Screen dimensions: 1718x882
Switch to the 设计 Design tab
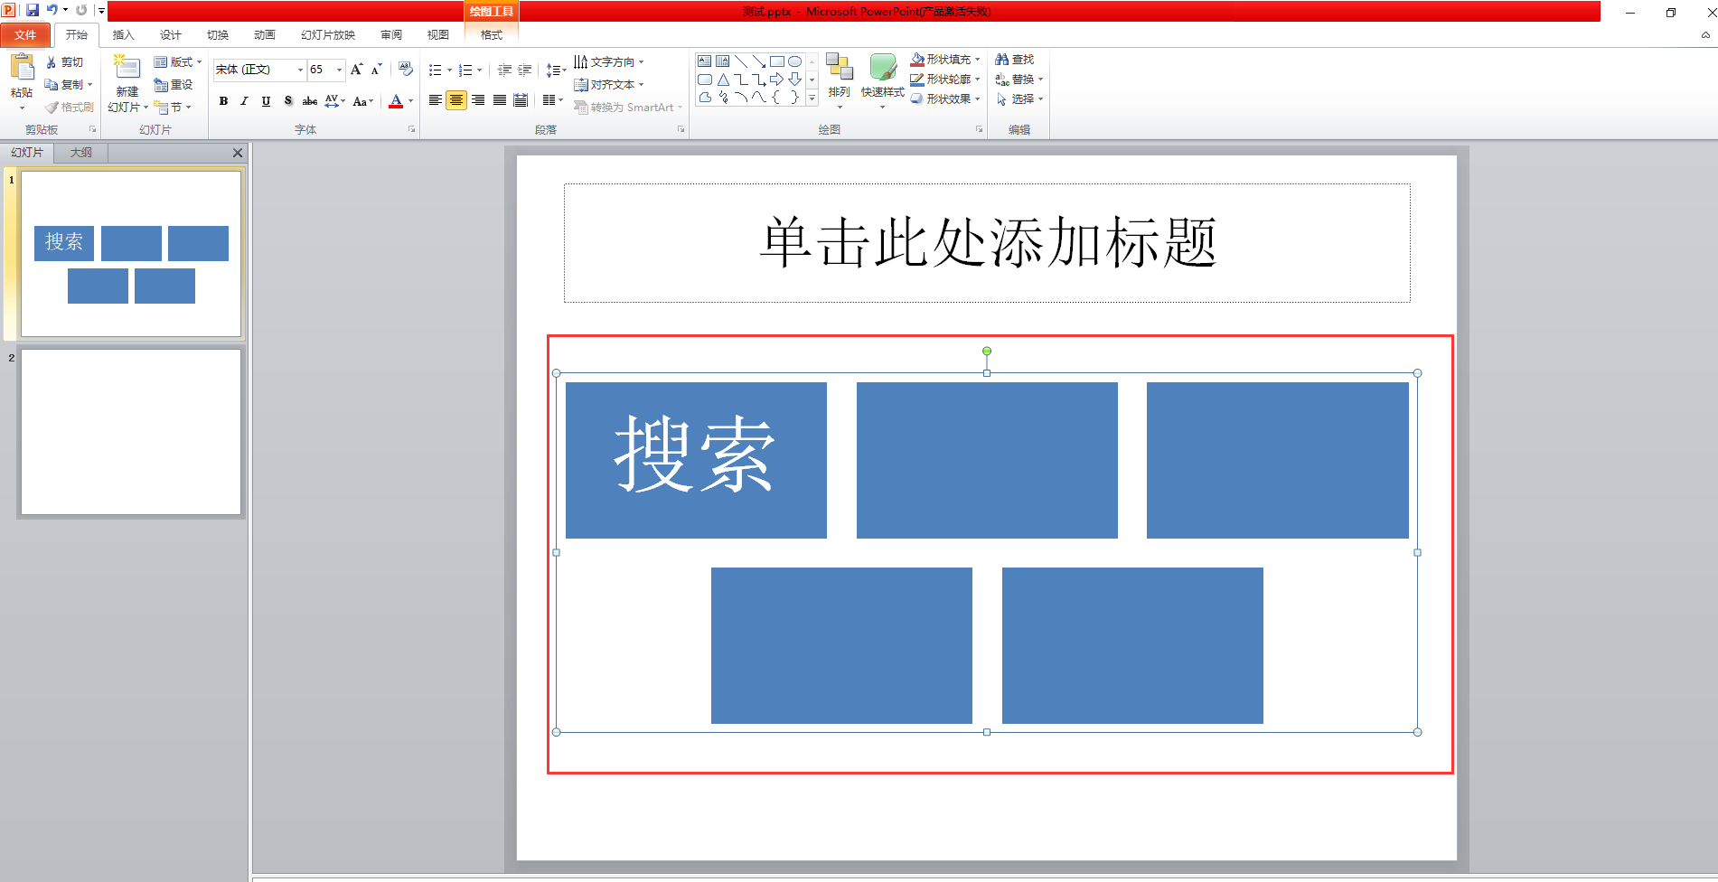pyautogui.click(x=171, y=35)
